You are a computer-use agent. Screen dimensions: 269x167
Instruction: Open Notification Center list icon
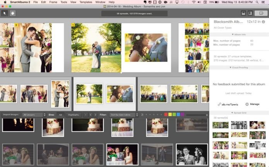(263, 2)
